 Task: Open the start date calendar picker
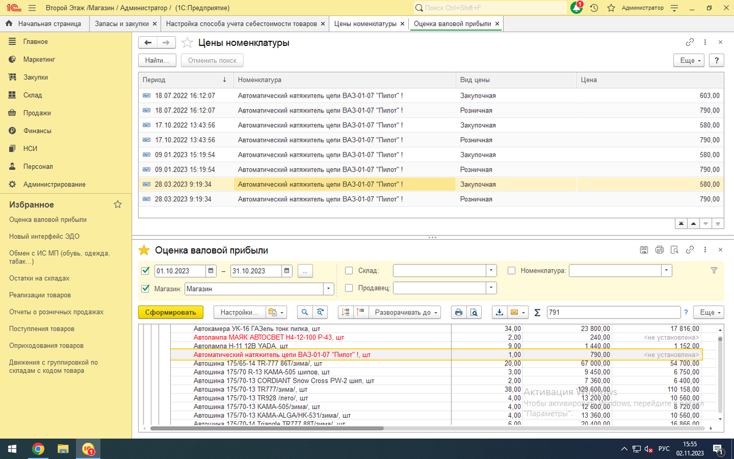click(211, 271)
